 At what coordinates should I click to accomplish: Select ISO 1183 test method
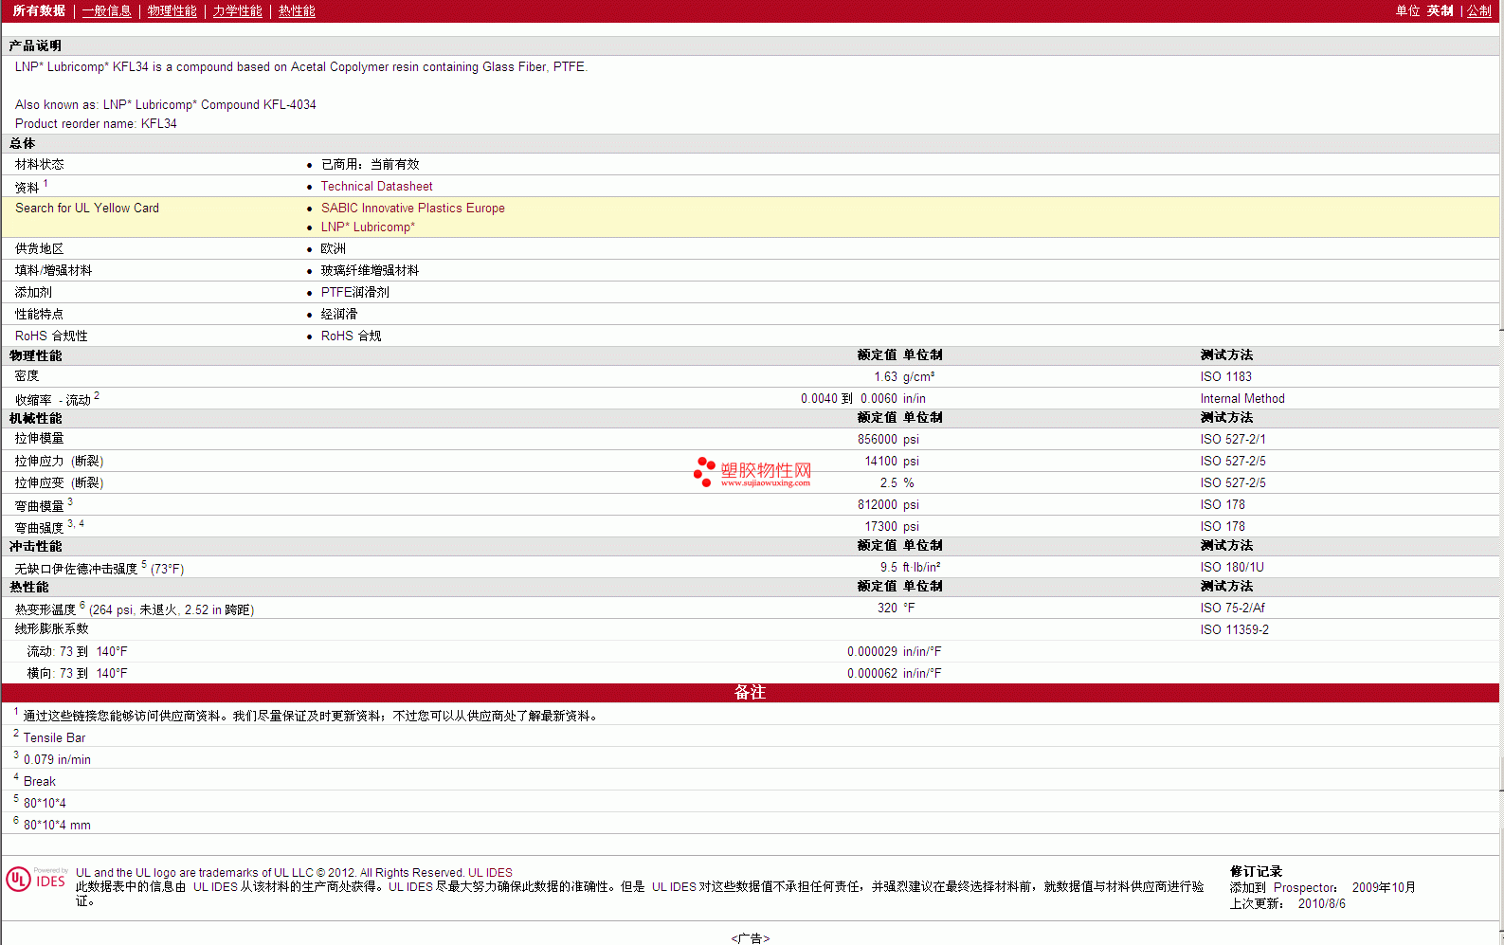[1225, 377]
